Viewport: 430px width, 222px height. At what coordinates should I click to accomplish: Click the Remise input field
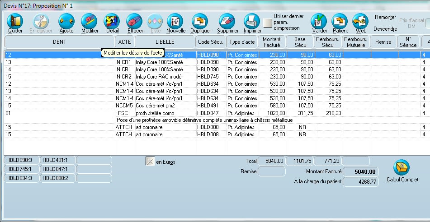(x=271, y=171)
